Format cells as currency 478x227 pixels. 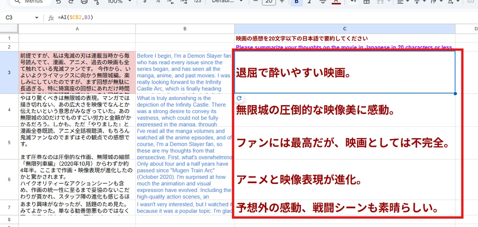tap(144, 2)
